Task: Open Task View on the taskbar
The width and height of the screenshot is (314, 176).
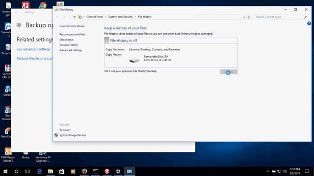Action: [27, 171]
